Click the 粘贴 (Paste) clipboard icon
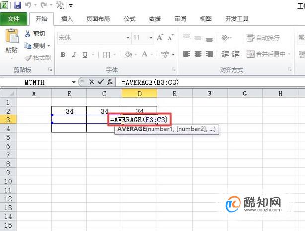Viewport: 305px width, 231px height. [12, 36]
